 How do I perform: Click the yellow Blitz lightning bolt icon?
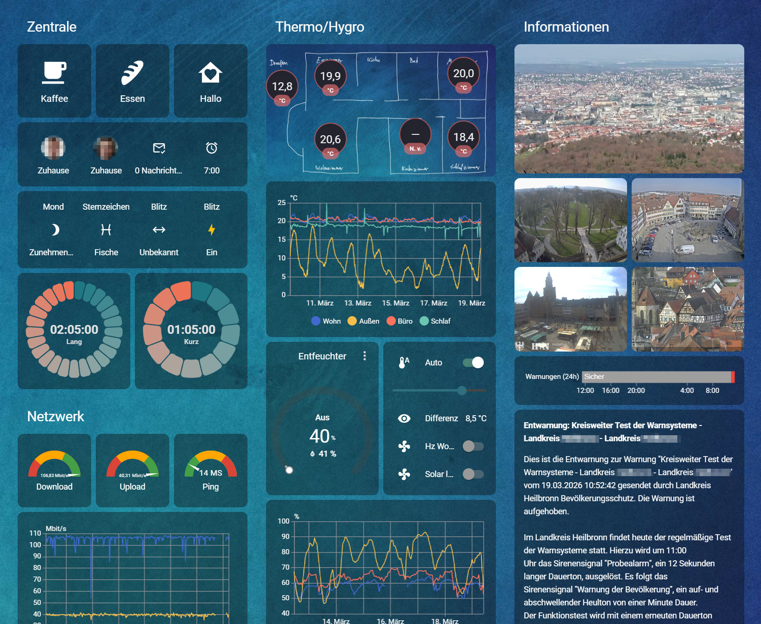tap(212, 230)
